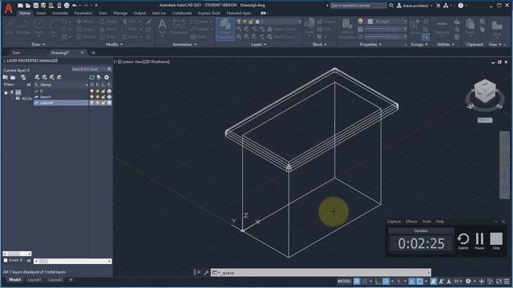This screenshot has width=513, height=288.
Task: Toggle the lightbulb On/Off for bench layer
Action: (x=92, y=97)
